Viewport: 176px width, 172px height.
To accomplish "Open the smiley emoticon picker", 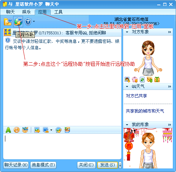I will pyautogui.click(x=17, y=130).
